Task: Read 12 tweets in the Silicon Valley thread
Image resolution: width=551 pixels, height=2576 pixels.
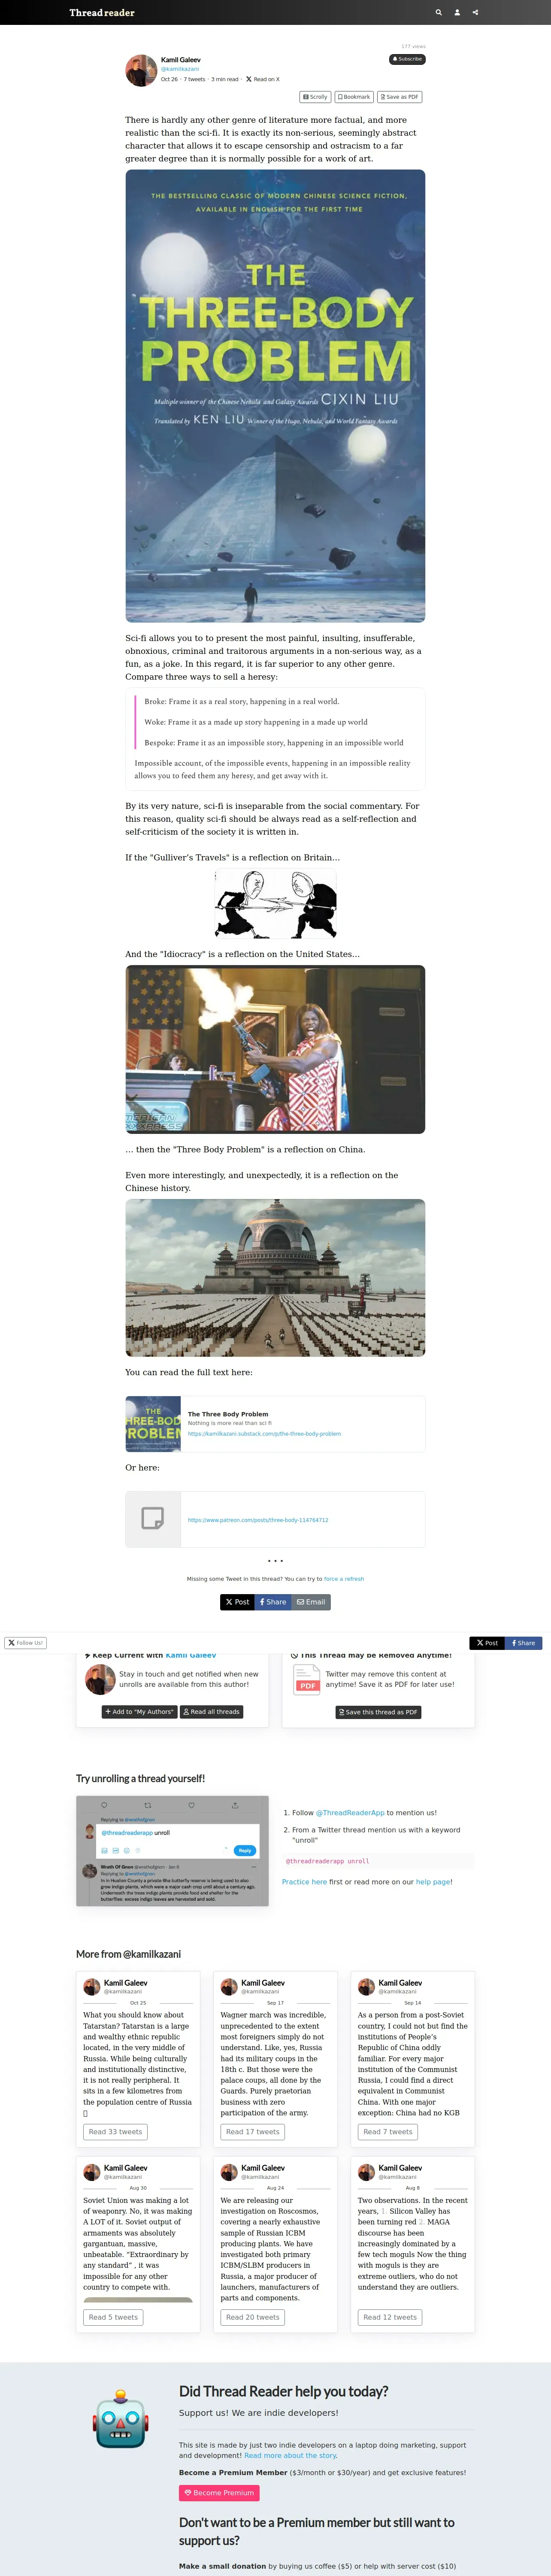Action: [x=390, y=2317]
